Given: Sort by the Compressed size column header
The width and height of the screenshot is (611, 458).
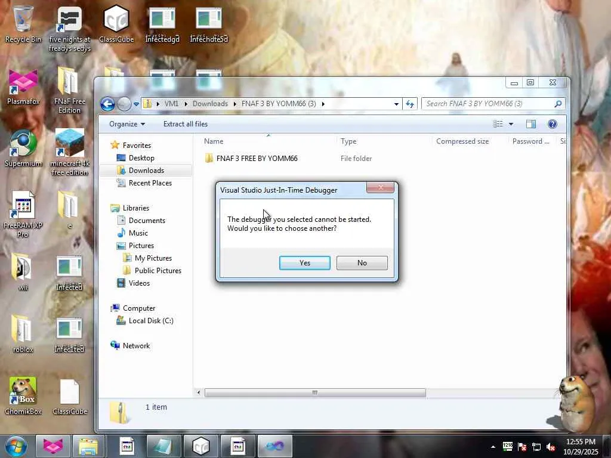Looking at the screenshot, I should coord(462,141).
